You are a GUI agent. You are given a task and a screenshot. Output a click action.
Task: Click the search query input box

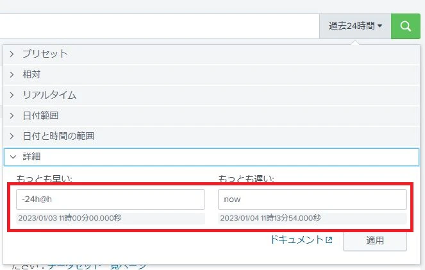(x=160, y=26)
